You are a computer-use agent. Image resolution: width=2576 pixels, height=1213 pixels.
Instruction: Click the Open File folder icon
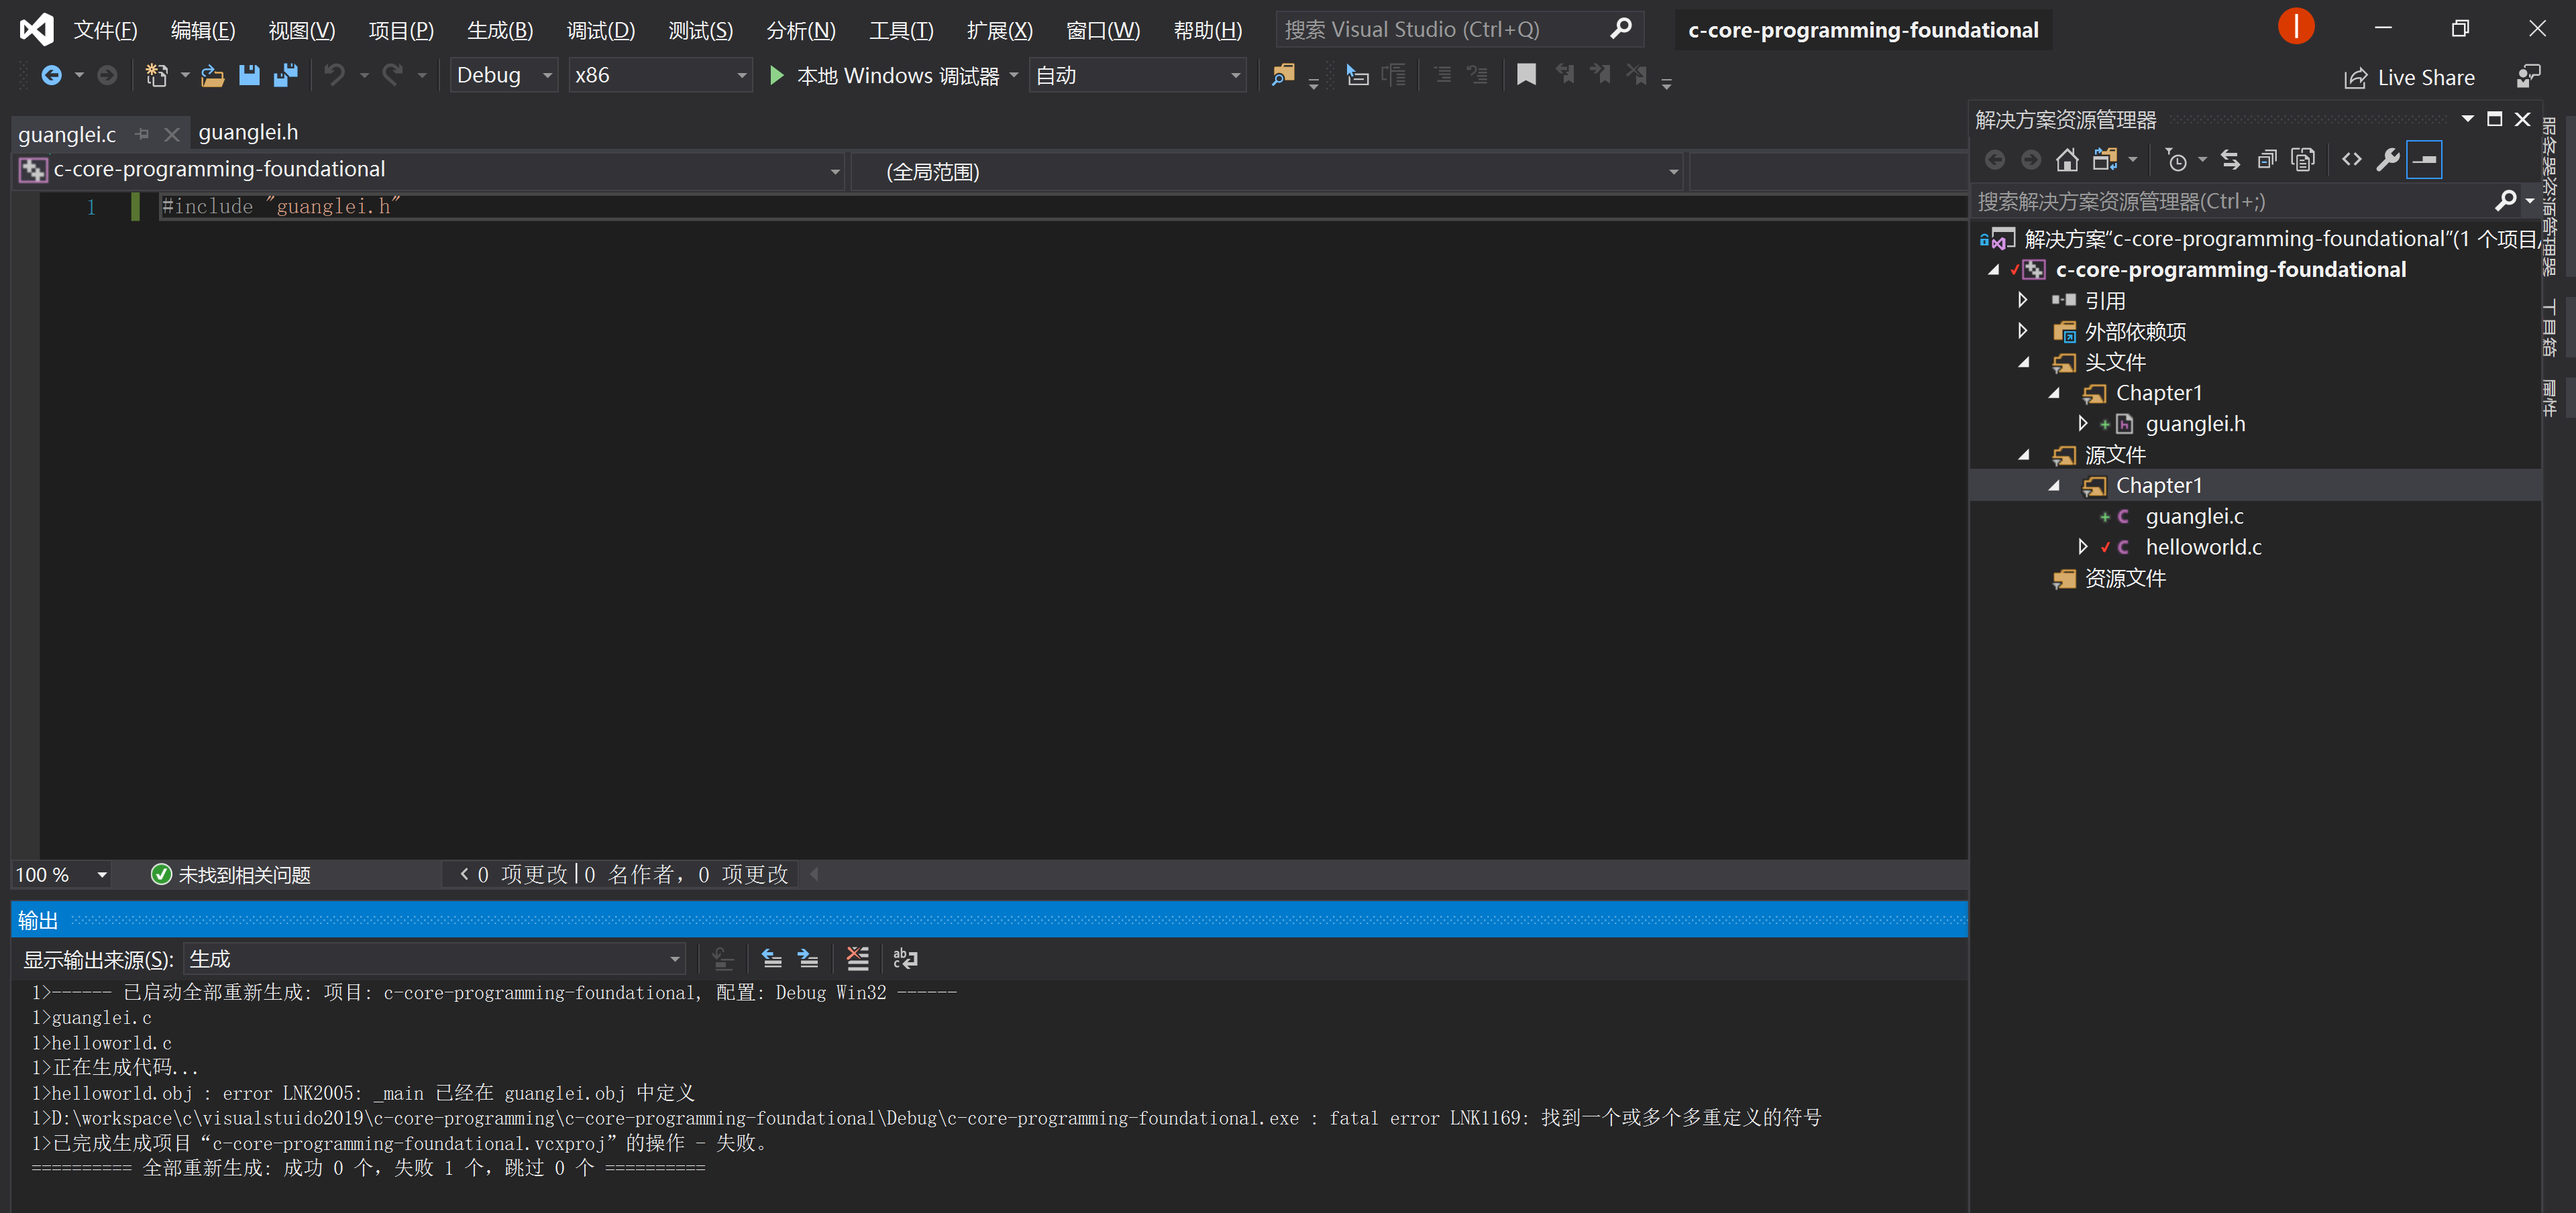(x=212, y=75)
